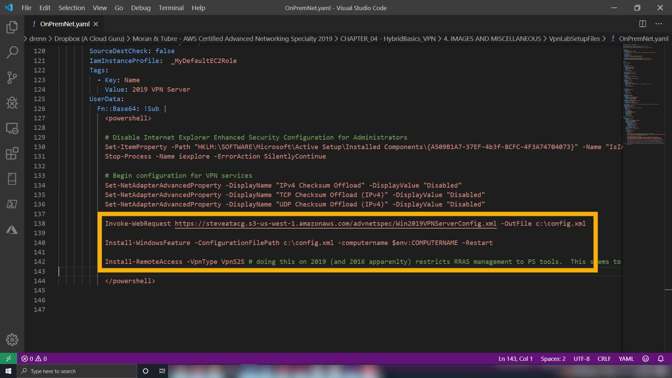Change the CRLF end of line sequence
Viewport: 672px width, 378px height.
(604, 359)
